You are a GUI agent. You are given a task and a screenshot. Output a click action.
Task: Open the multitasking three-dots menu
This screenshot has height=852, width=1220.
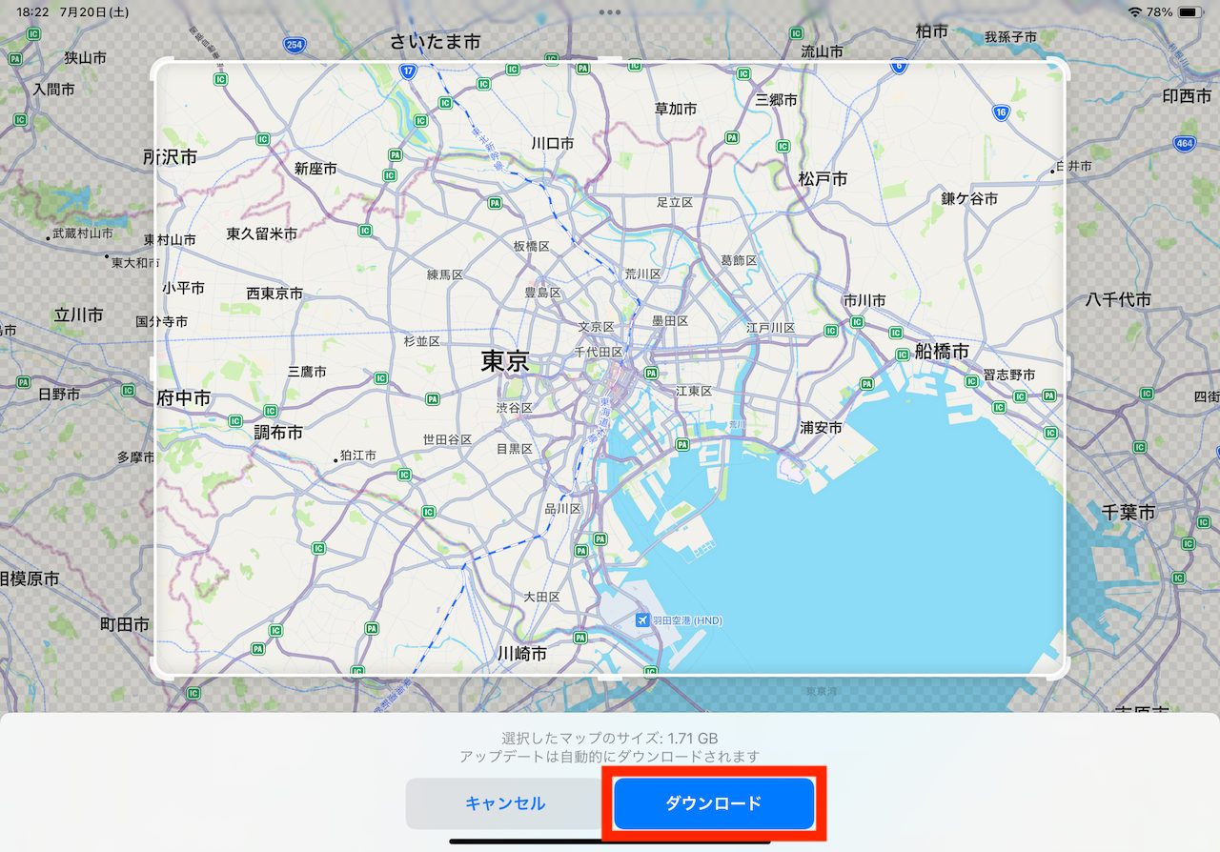610,12
